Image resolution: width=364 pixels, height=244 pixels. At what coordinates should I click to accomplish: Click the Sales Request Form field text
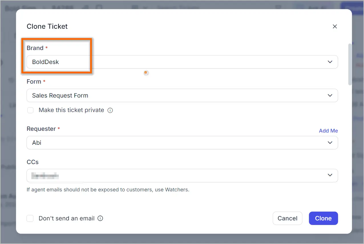pyautogui.click(x=60, y=96)
